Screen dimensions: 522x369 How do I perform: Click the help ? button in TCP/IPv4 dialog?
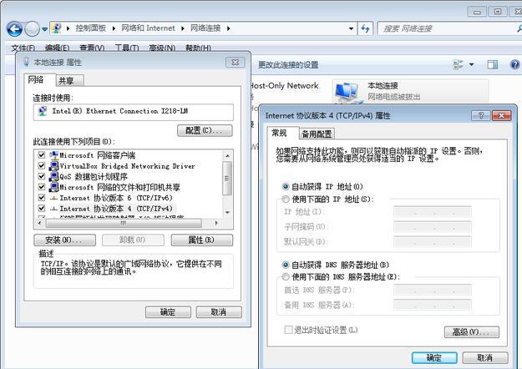click(x=481, y=115)
